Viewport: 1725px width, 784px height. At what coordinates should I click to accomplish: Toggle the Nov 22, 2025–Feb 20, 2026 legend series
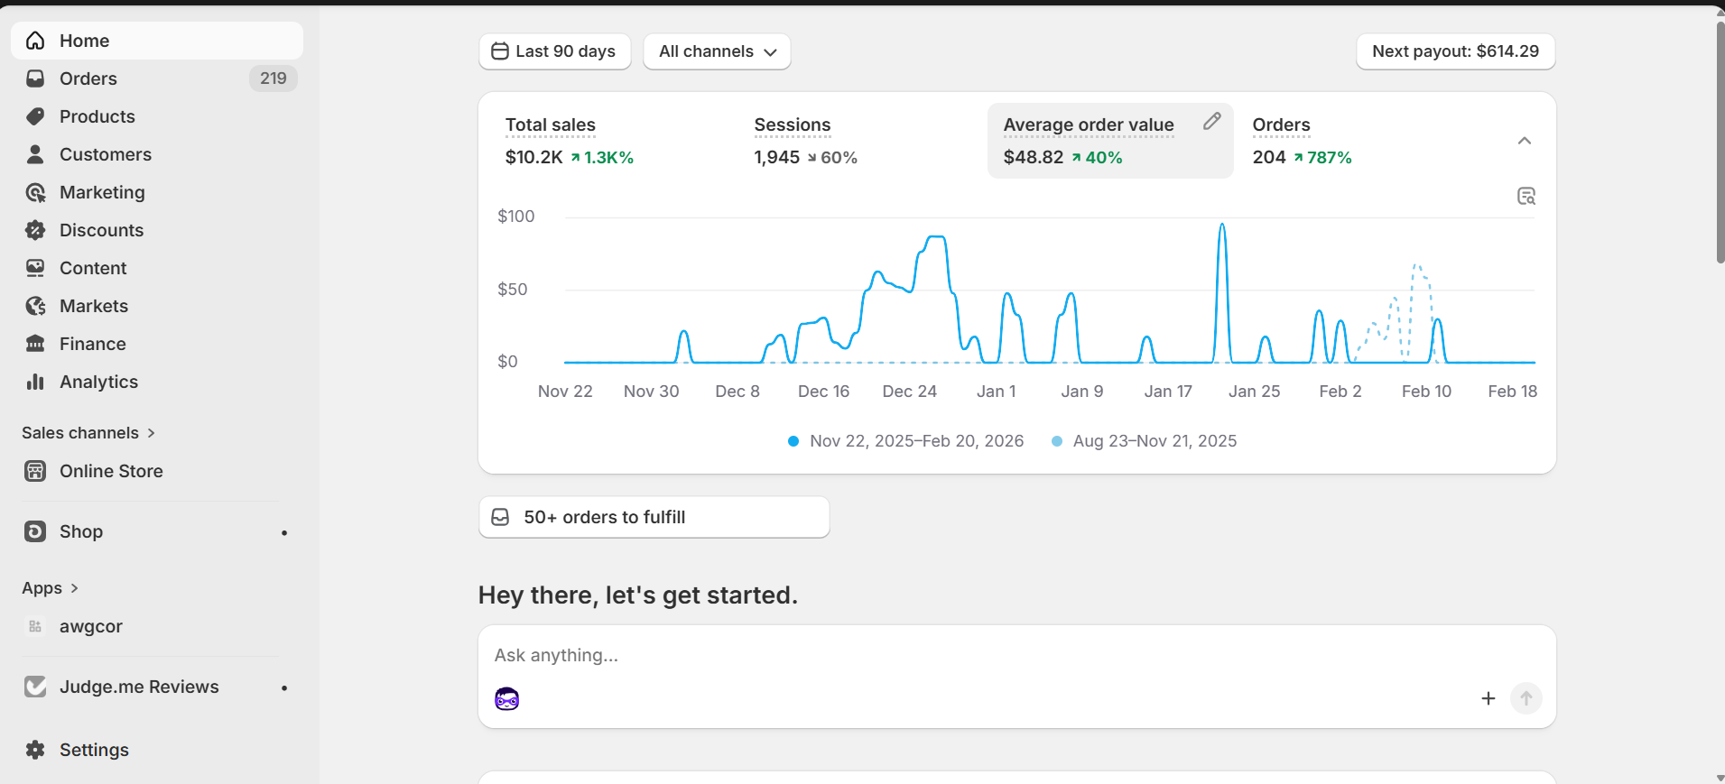[x=906, y=441]
